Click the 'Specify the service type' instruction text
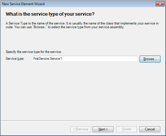The image size is (166, 136). tap(34, 52)
